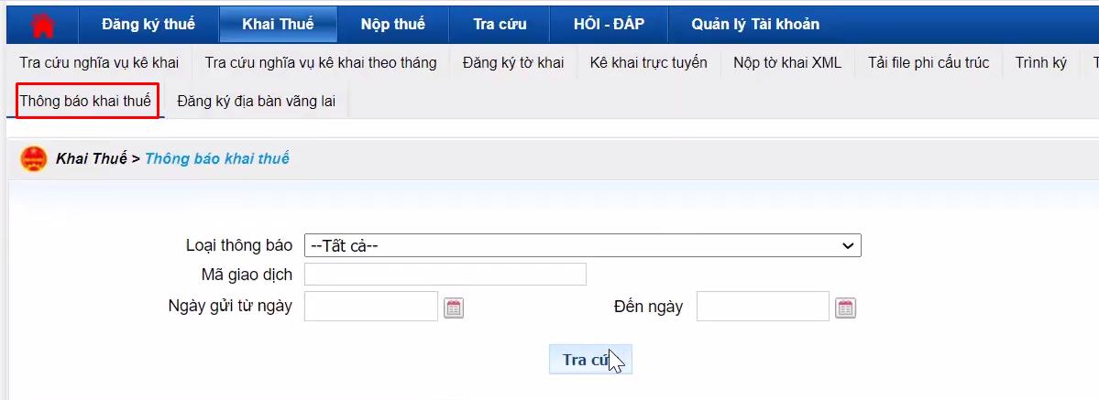Open the HỎI - ĐÁP menu
Screen dimensions: 1099x400
(609, 25)
